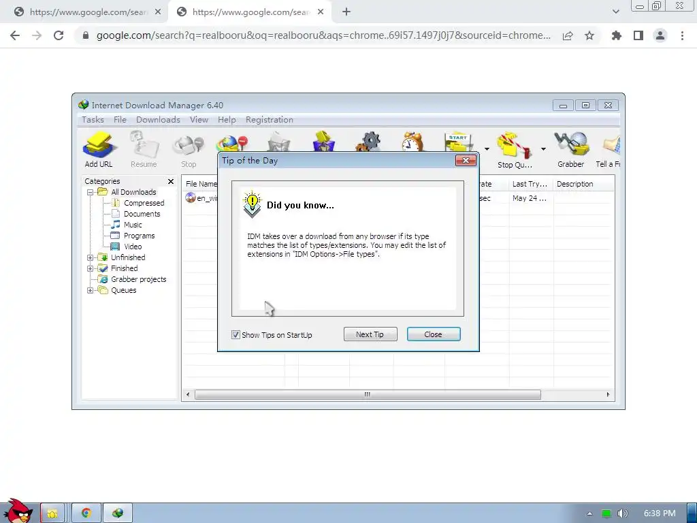Viewport: 697px width, 523px height.
Task: Click the Tell a Friend icon
Action: pos(608,150)
